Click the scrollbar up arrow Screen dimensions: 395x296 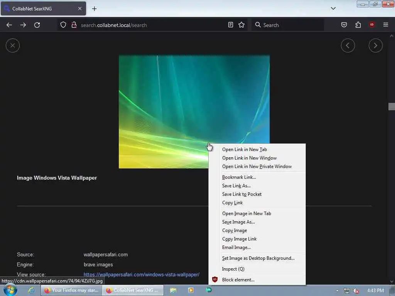click(392, 36)
